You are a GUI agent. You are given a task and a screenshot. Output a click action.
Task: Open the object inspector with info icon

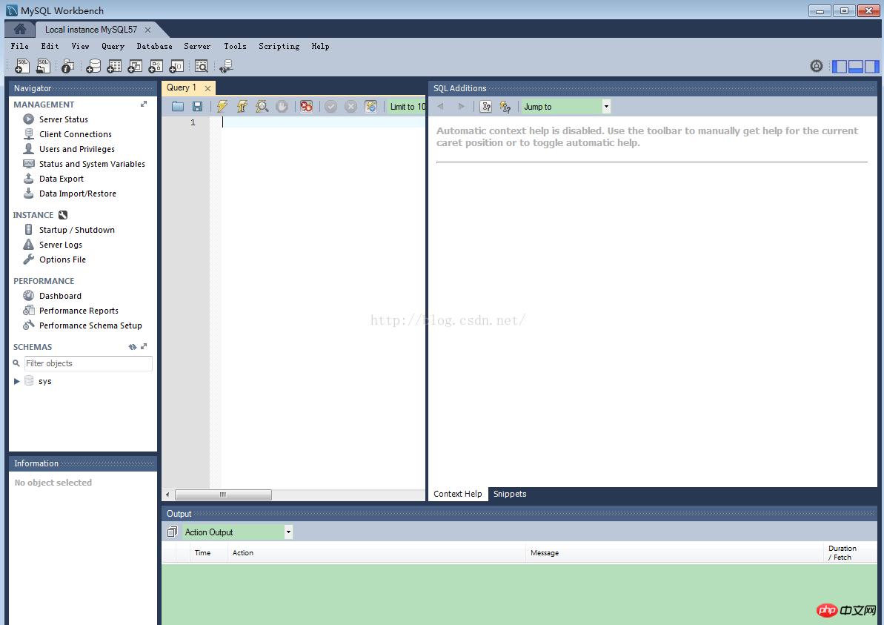click(x=67, y=66)
